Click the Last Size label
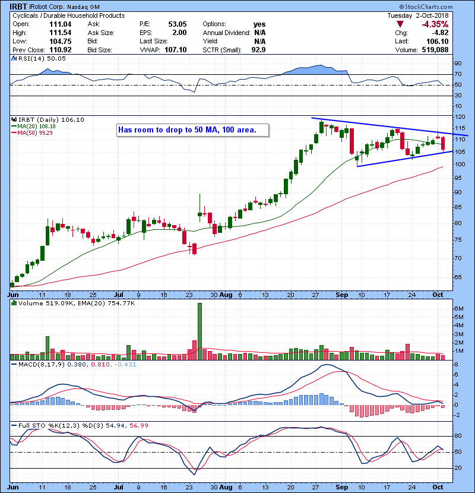Image resolution: width=475 pixels, height=493 pixels. (154, 42)
